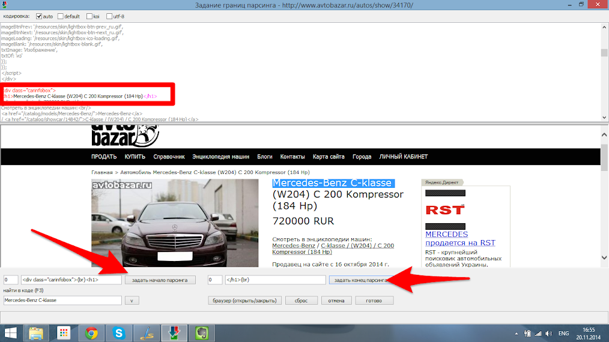Click the "сброс" reset button
The width and height of the screenshot is (609, 342).
[x=301, y=301]
